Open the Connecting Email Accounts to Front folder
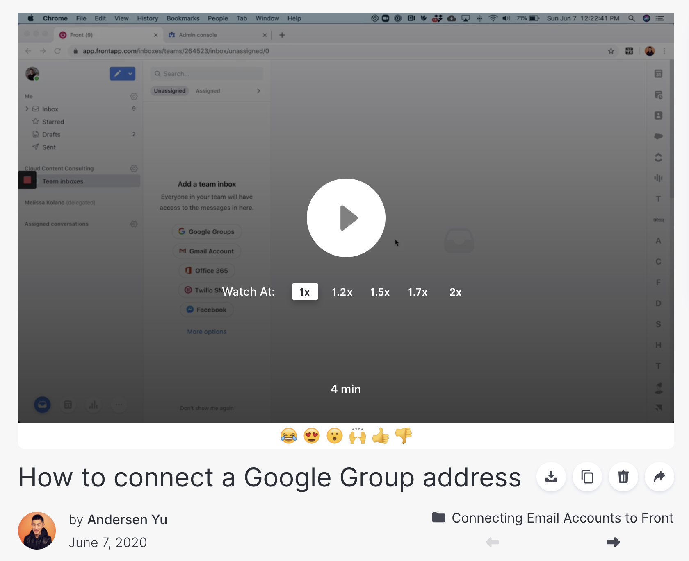The height and width of the screenshot is (561, 689). click(x=553, y=518)
